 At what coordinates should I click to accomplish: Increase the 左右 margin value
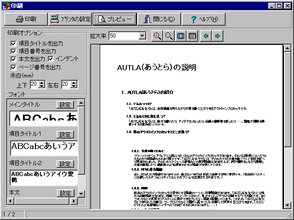point(74,82)
